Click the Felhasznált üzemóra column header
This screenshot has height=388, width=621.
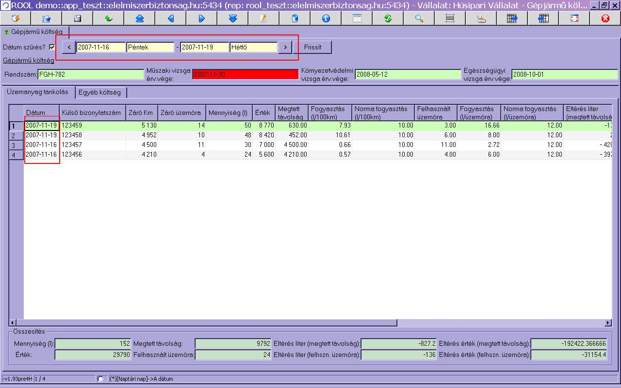[436, 113]
